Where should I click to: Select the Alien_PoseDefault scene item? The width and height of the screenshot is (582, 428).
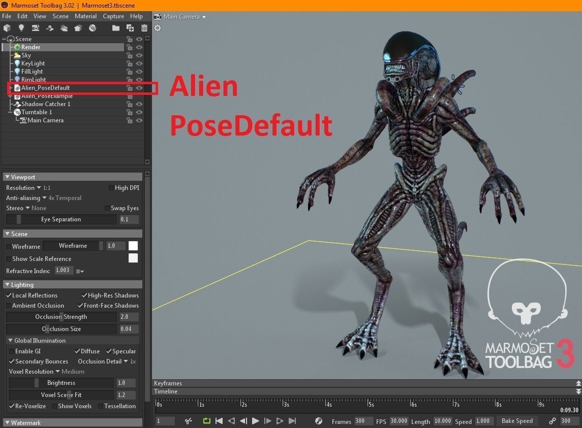(45, 88)
